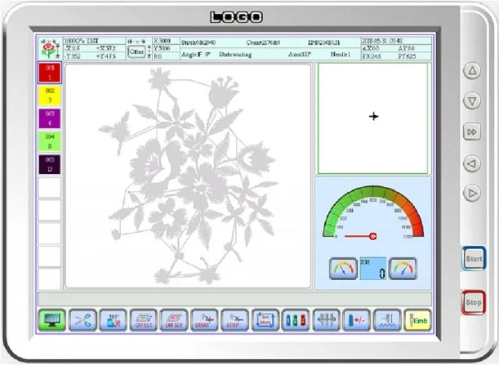Open the needle stitch wave icon
Image resolution: width=499 pixels, height=365 pixels.
pos(387,320)
